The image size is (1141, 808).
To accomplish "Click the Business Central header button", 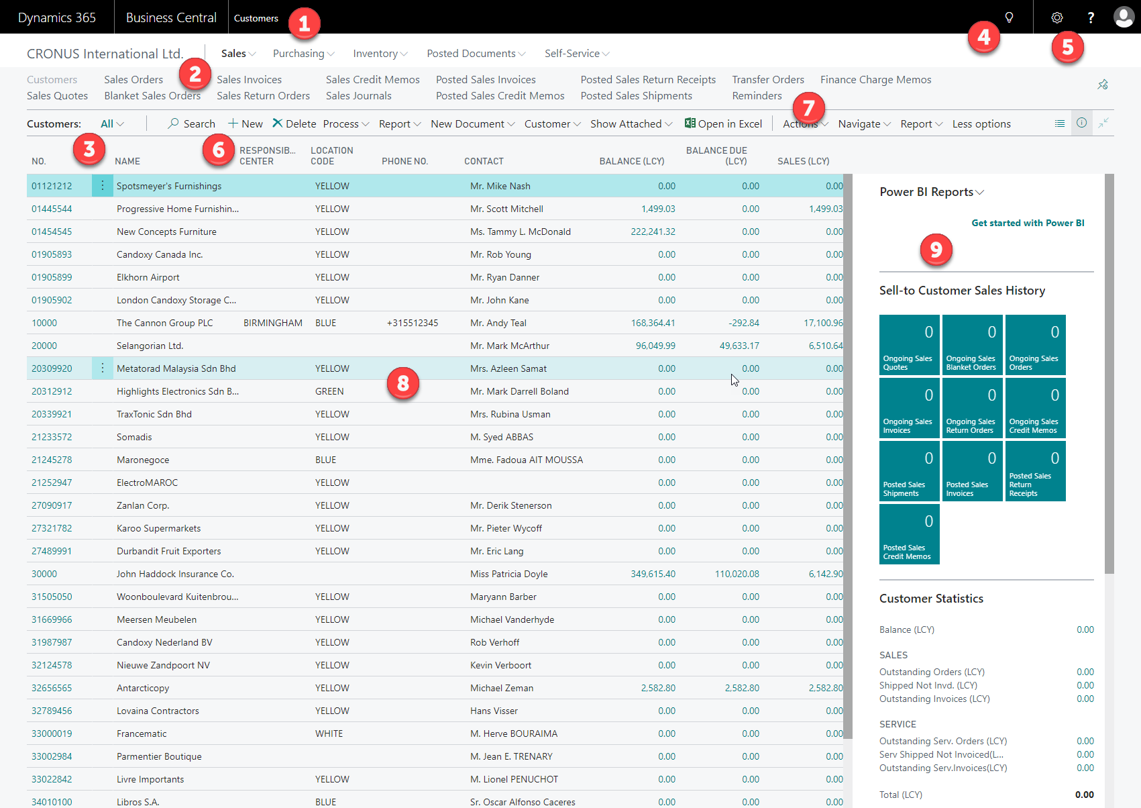I will click(171, 17).
